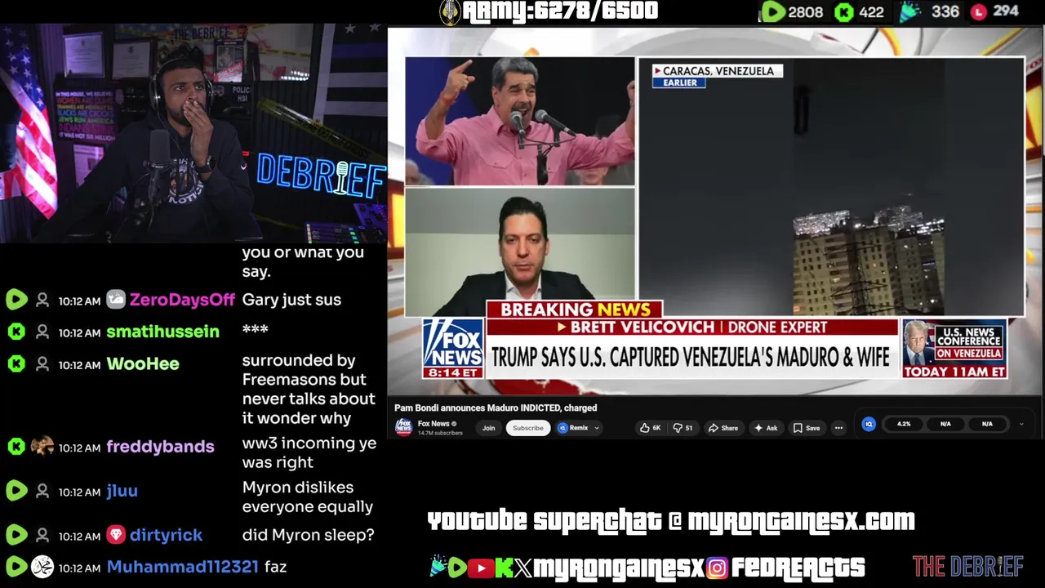This screenshot has width=1045, height=588.
Task: Expand the Remix dropdown arrow
Action: click(x=597, y=428)
